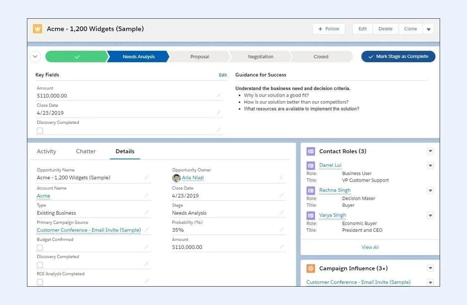
Task: Click the Contact Roles (3) heading
Action: point(343,151)
